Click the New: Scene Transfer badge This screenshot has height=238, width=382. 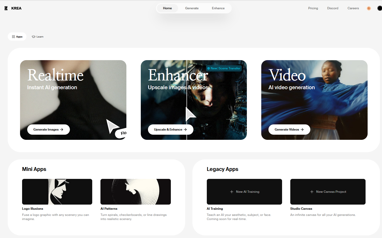point(224,68)
